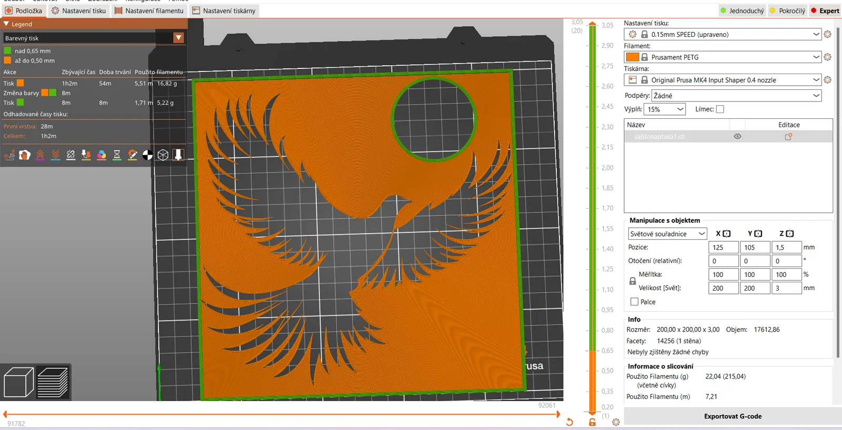Click the Název column header

pyautogui.click(x=677, y=125)
